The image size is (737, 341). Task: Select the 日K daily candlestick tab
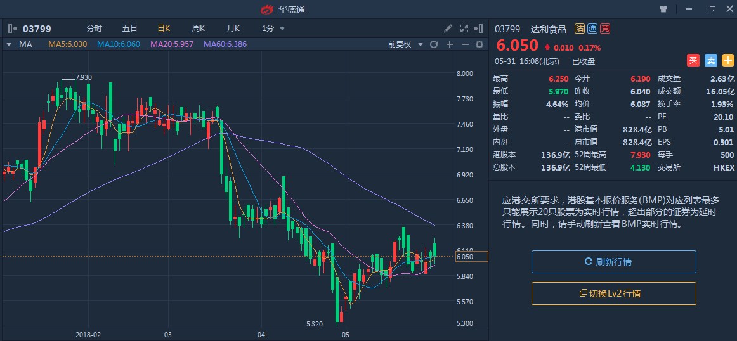click(x=164, y=29)
